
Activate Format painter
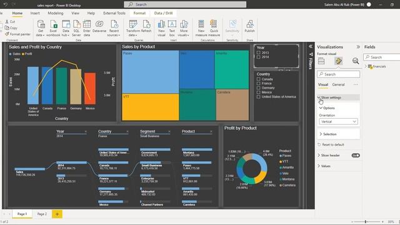[18, 34]
